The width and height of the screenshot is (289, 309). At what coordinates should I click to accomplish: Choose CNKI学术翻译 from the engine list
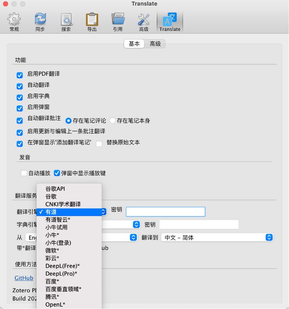pos(69,204)
